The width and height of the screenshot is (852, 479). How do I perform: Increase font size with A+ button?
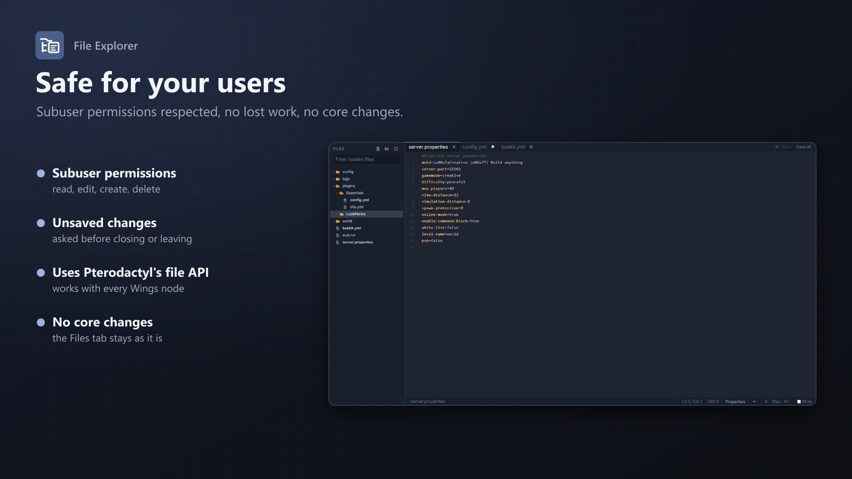[x=786, y=401]
